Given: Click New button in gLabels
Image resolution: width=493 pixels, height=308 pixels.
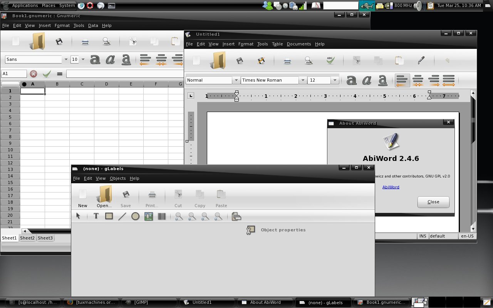Looking at the screenshot, I should [x=82, y=197].
